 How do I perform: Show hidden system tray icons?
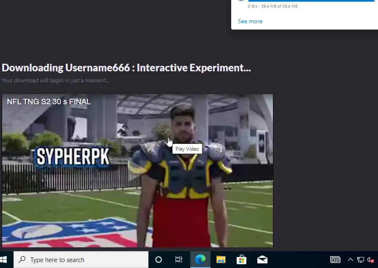coord(351,260)
